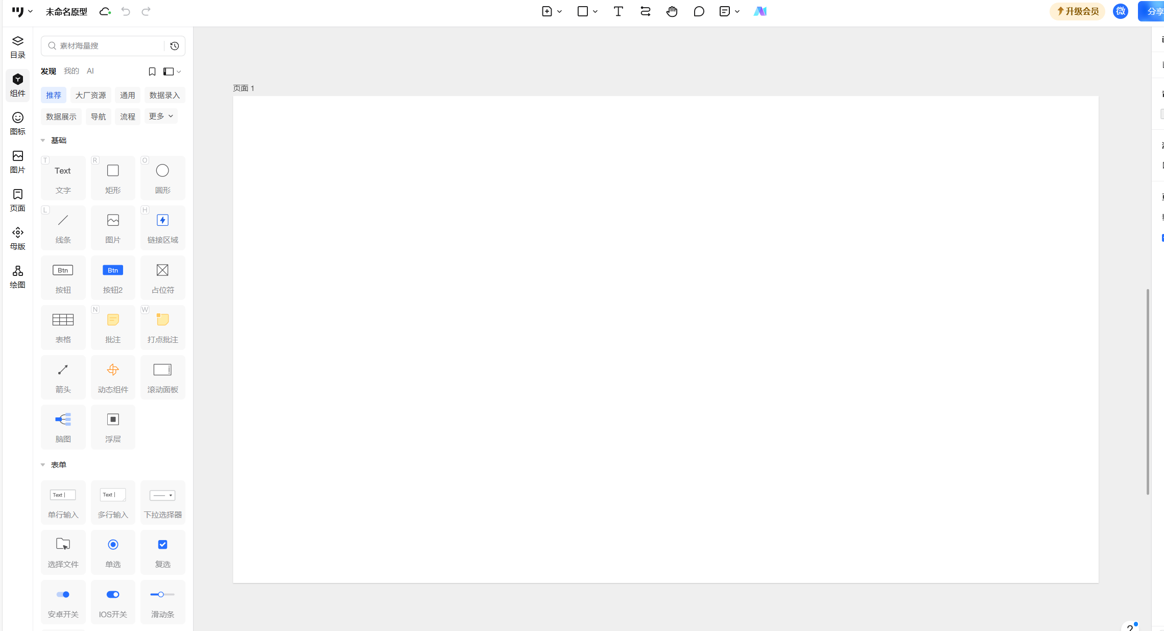Click the 升级会员 upgrade button
This screenshot has height=631, width=1164.
1077,11
